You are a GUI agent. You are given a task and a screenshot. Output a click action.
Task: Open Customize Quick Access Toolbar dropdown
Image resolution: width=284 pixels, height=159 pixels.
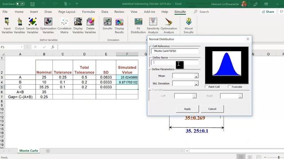77,4
